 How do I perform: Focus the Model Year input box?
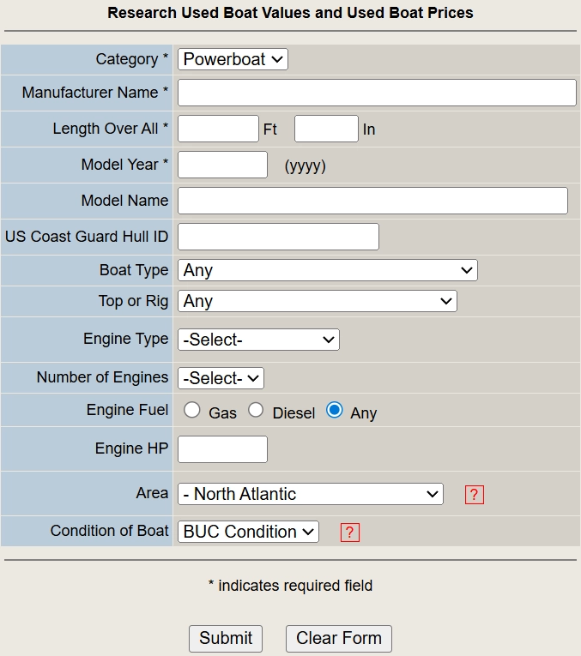point(222,165)
